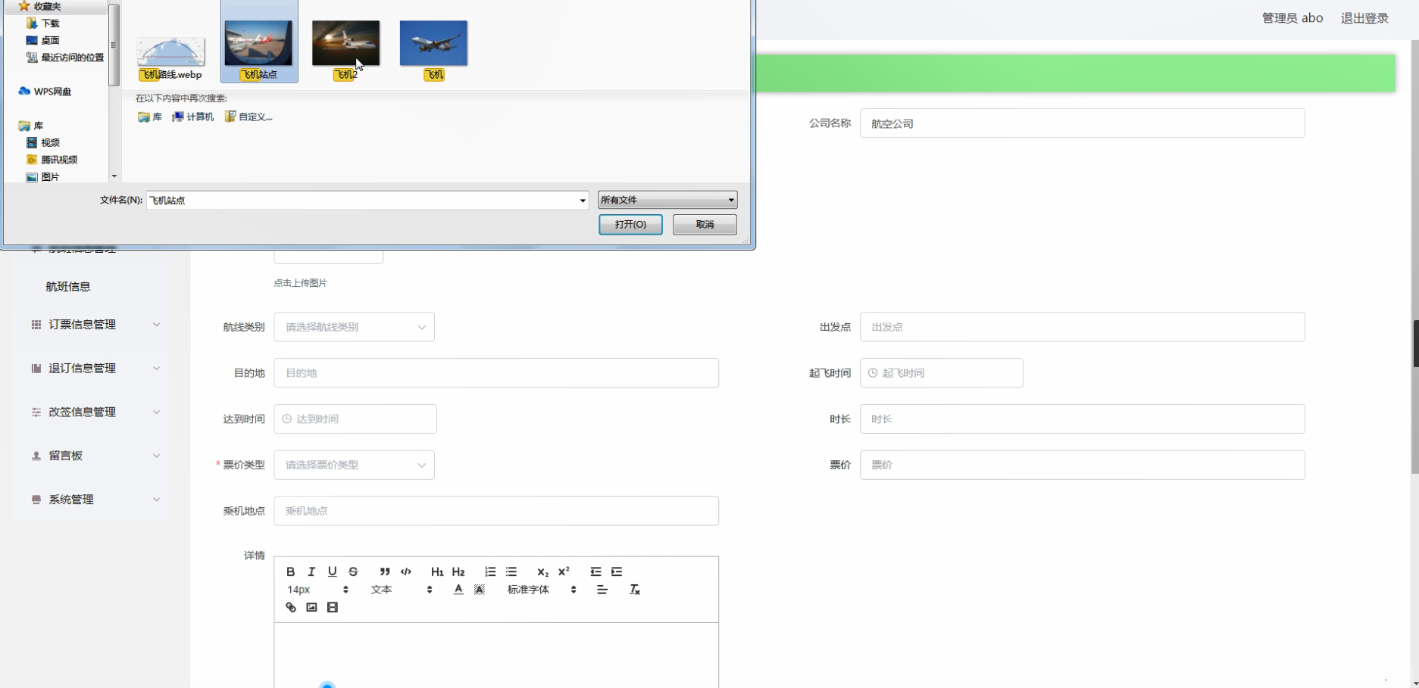Viewport: 1419px width, 688px height.
Task: Apply Heading 1 style in the editor
Action: tap(437, 571)
